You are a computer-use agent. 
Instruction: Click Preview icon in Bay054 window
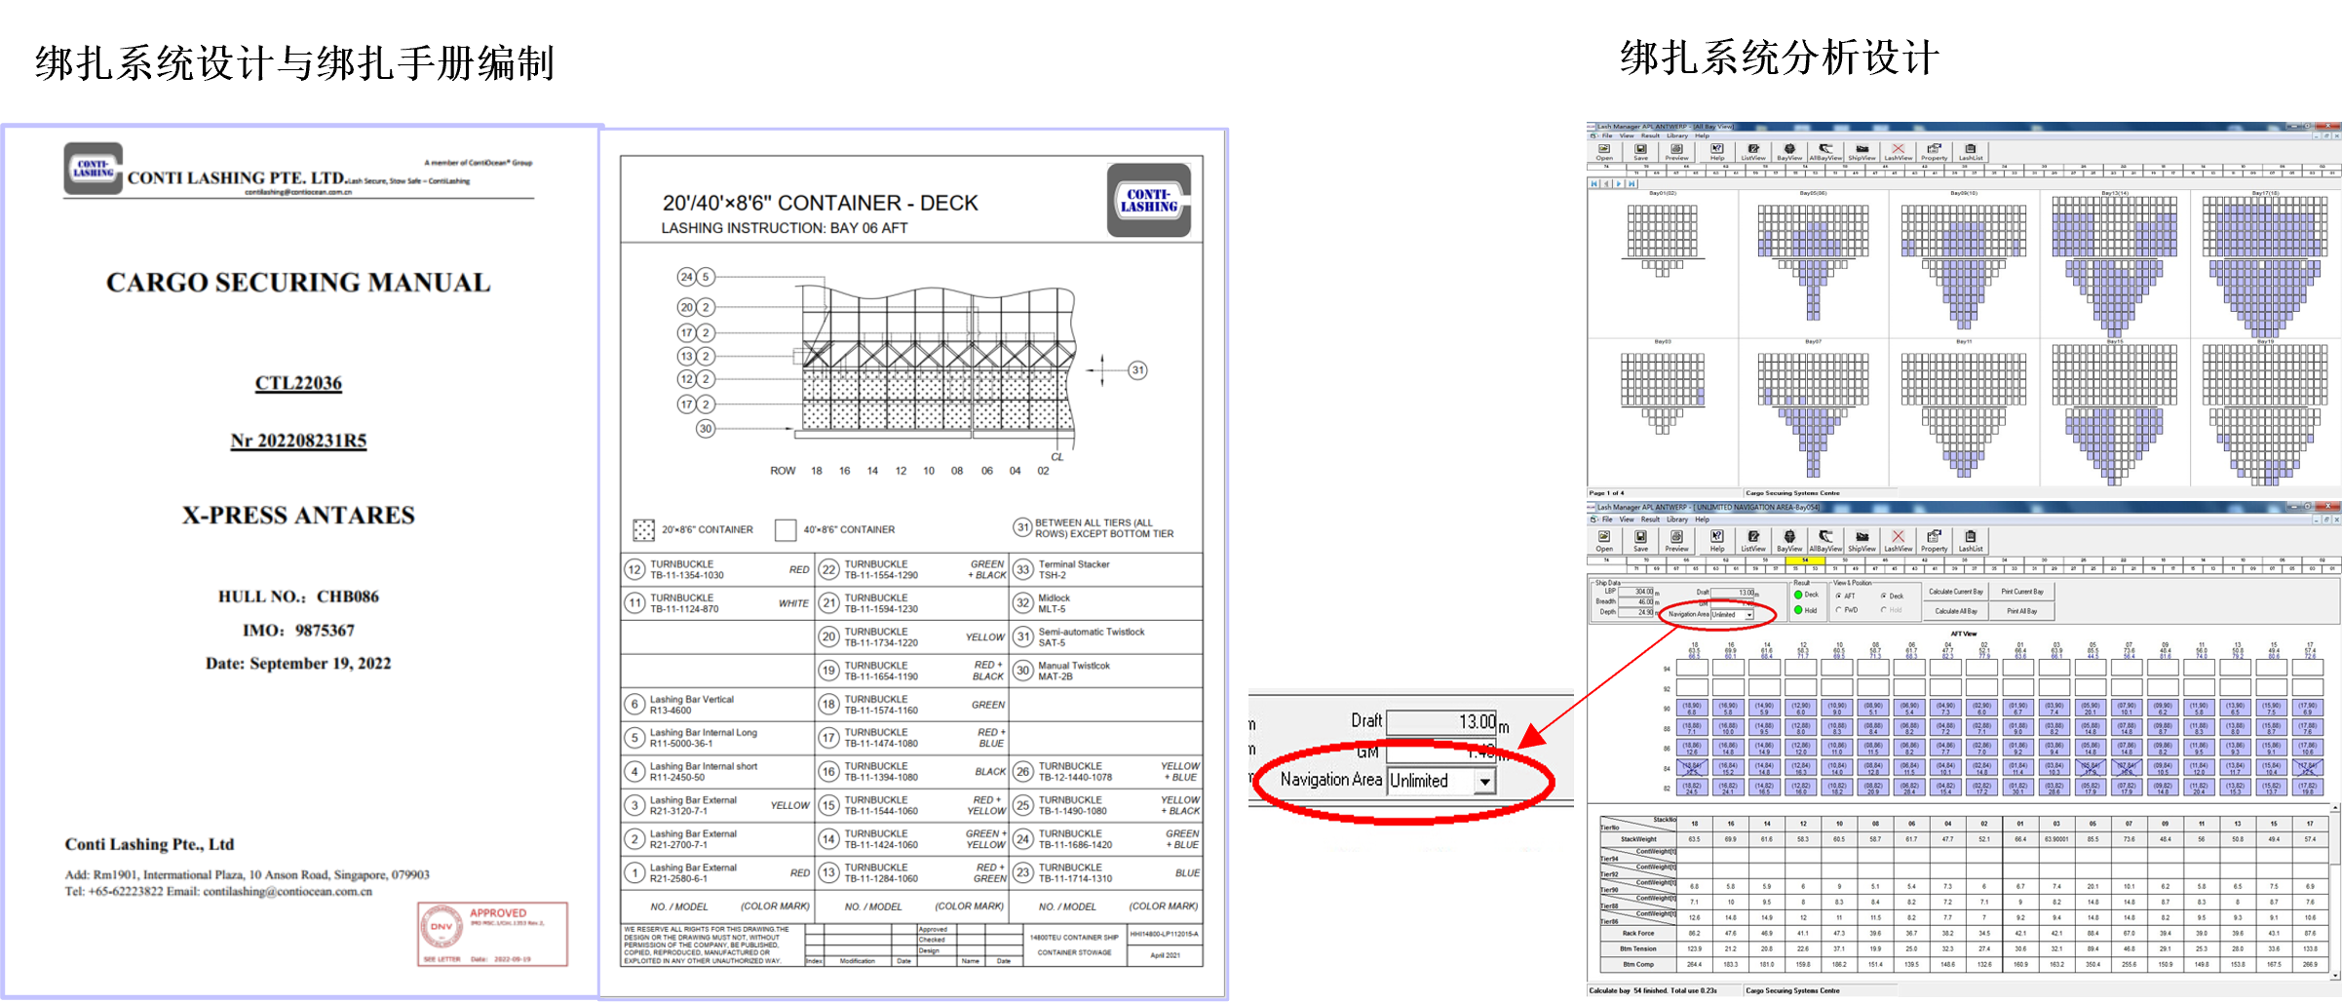click(x=1676, y=541)
